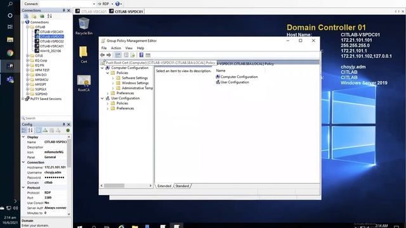Click the globe icon in mRemoteNG quick connect bar
Image resolution: width=406 pixels, height=228 pixels.
tap(117, 4)
